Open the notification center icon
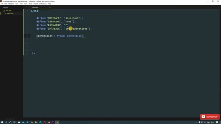Screen dimensions: 221x124 point(217,122)
